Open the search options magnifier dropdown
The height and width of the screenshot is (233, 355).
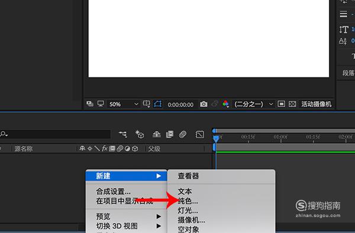point(4,134)
